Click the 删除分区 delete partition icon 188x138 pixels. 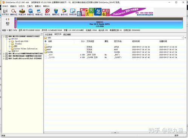56,12
